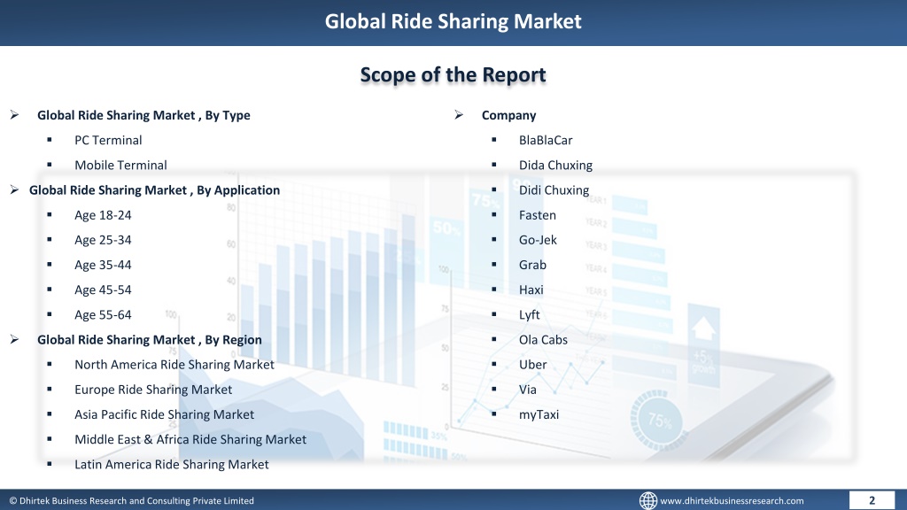The height and width of the screenshot is (510, 907).
Task: Select the 'Lyft' company entry
Action: tap(530, 314)
